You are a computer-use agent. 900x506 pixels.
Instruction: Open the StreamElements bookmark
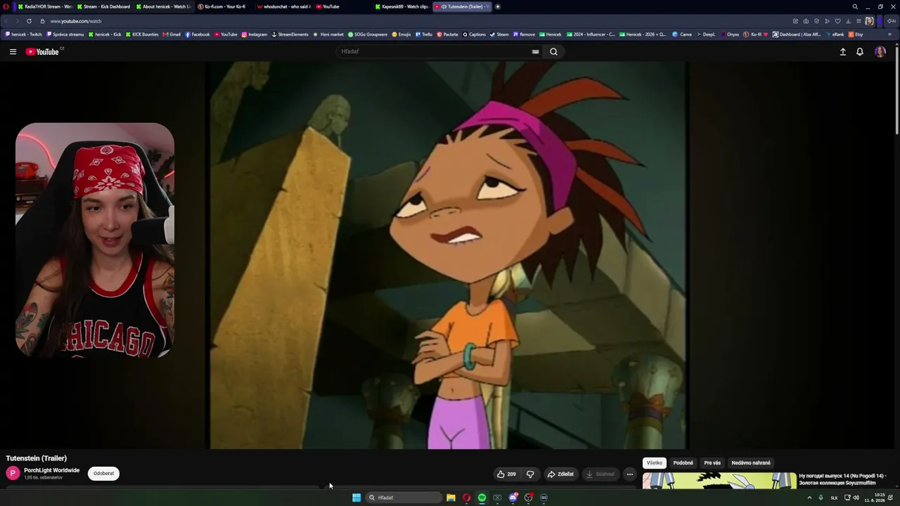click(x=290, y=34)
